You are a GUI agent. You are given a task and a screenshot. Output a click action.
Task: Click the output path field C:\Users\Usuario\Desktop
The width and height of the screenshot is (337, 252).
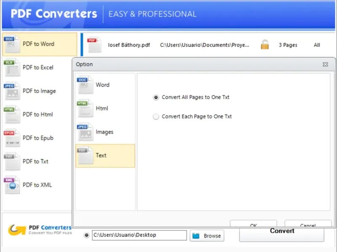coord(139,235)
